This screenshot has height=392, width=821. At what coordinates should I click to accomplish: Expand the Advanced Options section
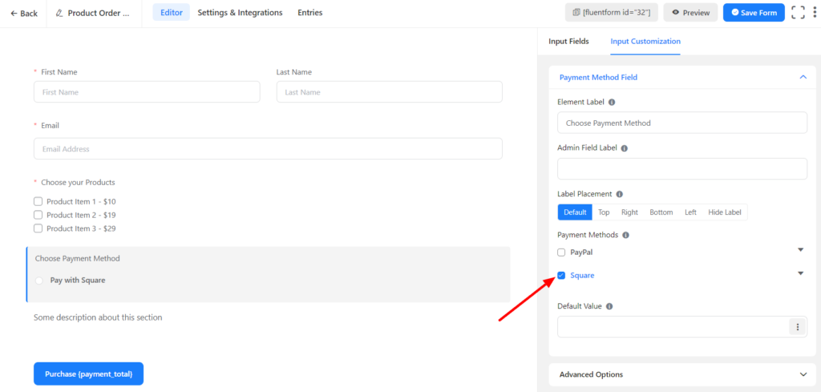[x=803, y=374]
